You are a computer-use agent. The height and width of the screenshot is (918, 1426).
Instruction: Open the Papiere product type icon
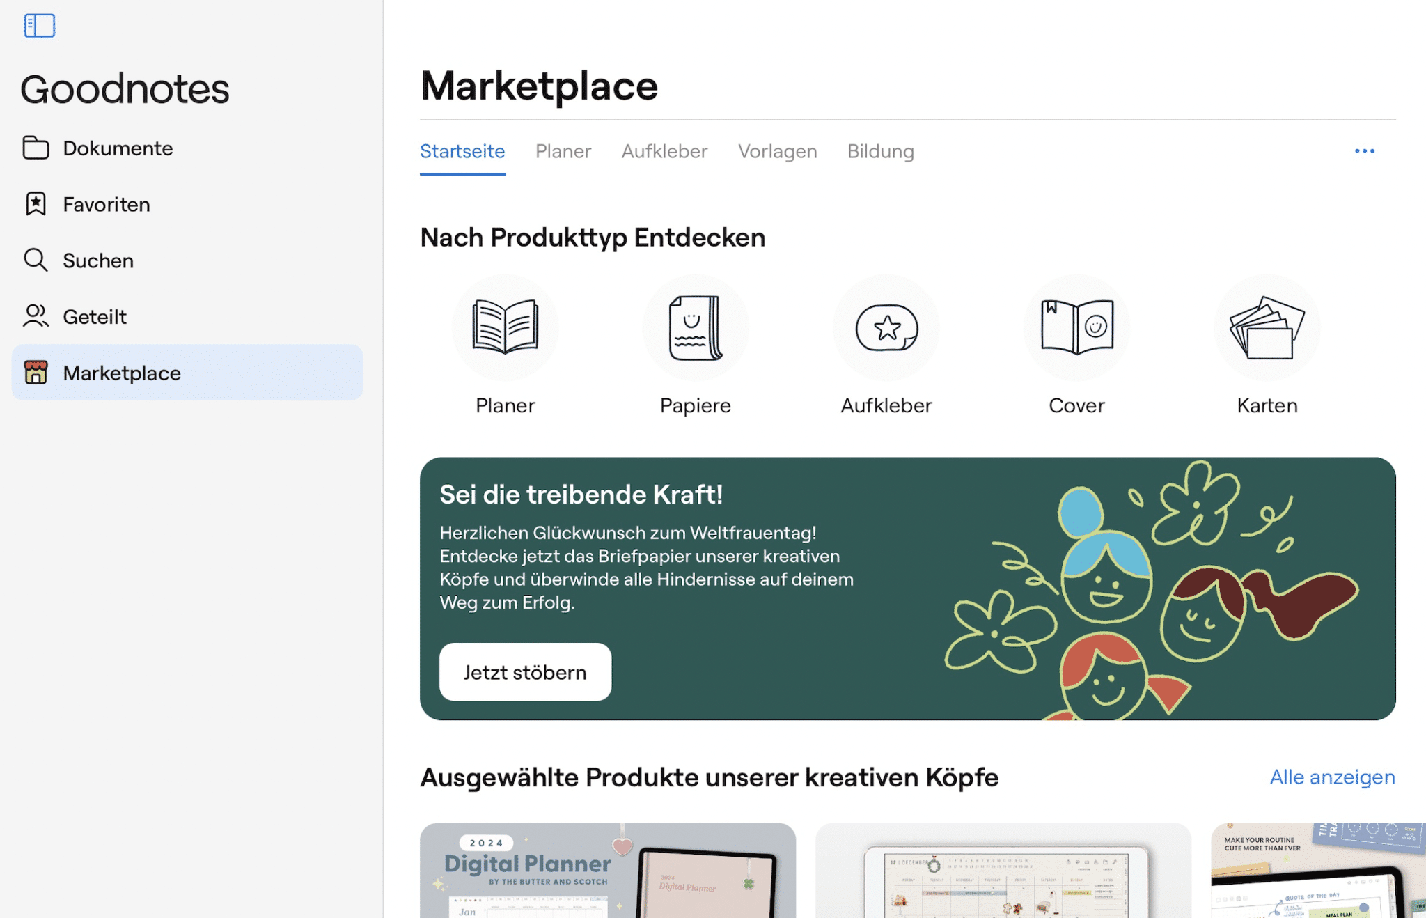coord(696,327)
